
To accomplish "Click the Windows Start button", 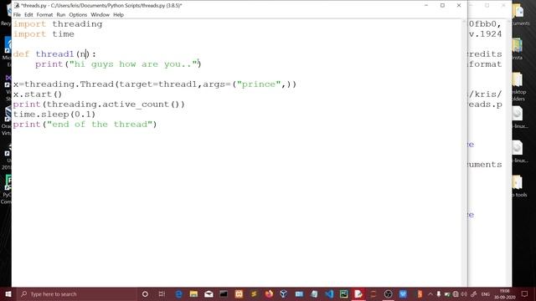I will [8, 293].
